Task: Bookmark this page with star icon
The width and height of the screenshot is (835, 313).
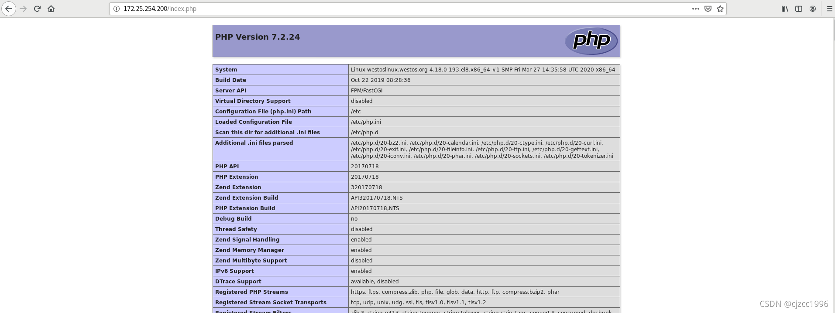Action: pyautogui.click(x=720, y=9)
